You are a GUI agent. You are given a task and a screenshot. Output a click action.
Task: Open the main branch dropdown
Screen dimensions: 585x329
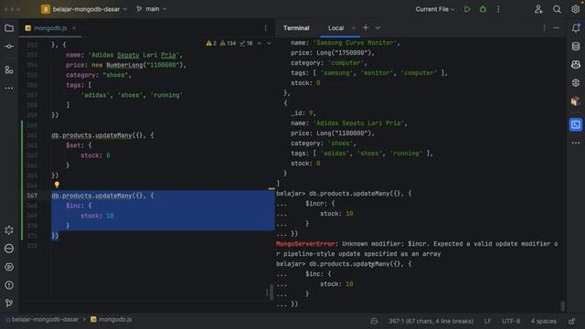point(152,9)
